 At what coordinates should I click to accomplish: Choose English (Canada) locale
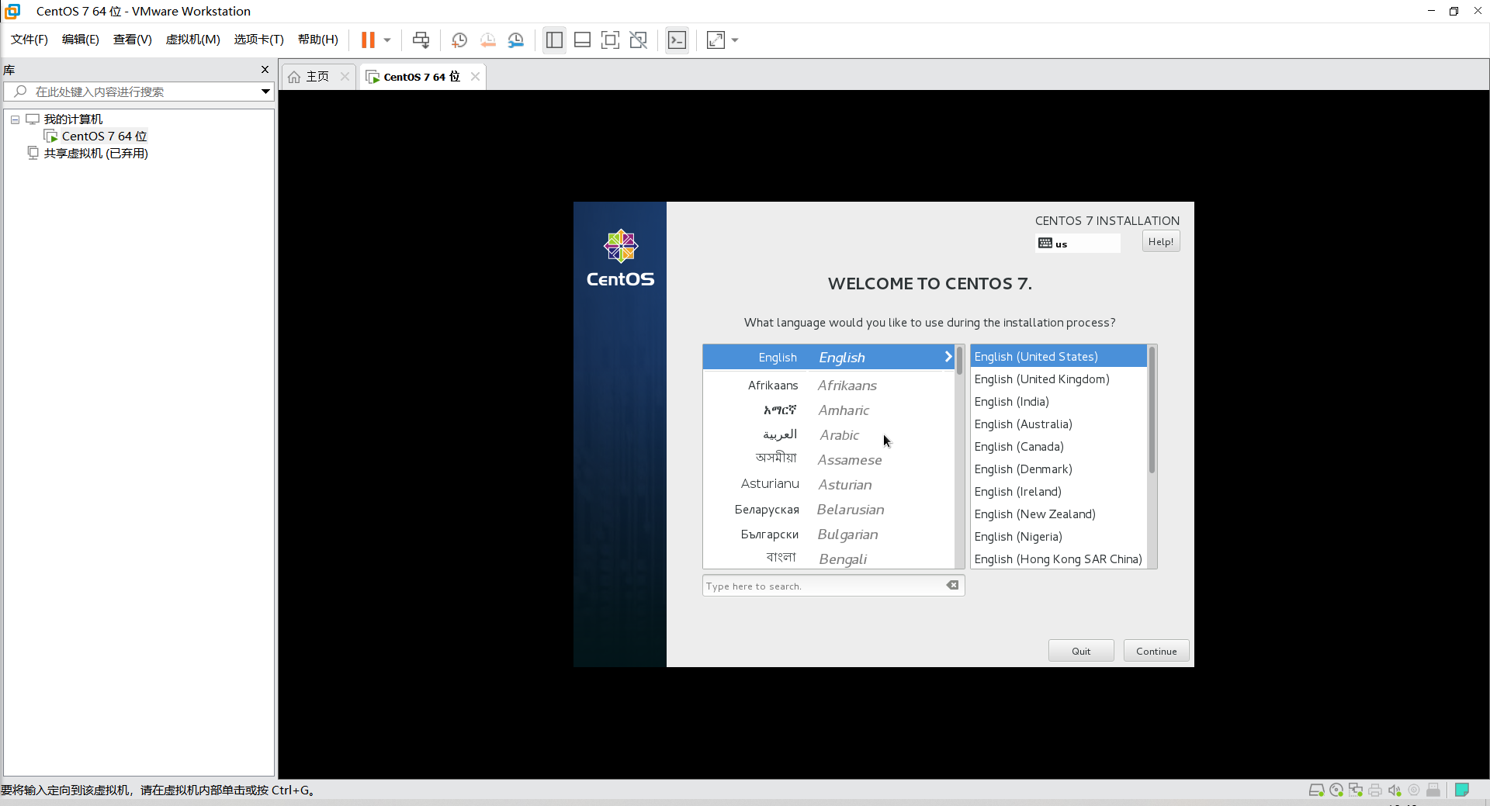(1059, 447)
